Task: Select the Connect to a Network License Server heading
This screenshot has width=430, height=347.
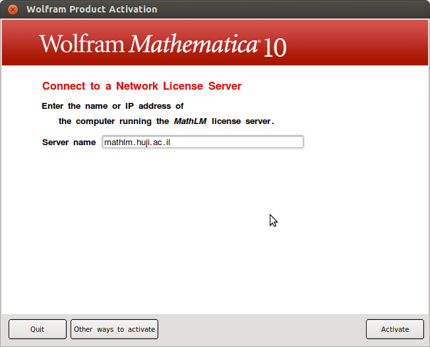Action: 142,86
